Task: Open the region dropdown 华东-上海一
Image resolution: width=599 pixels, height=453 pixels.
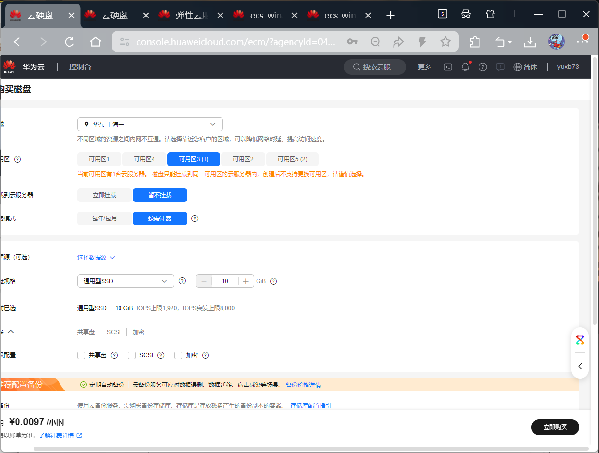Action: (x=150, y=124)
